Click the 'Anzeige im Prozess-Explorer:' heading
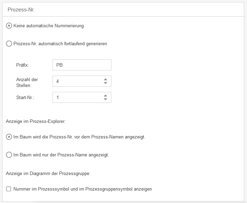Viewport: 247px width, 203px height. tap(35, 121)
